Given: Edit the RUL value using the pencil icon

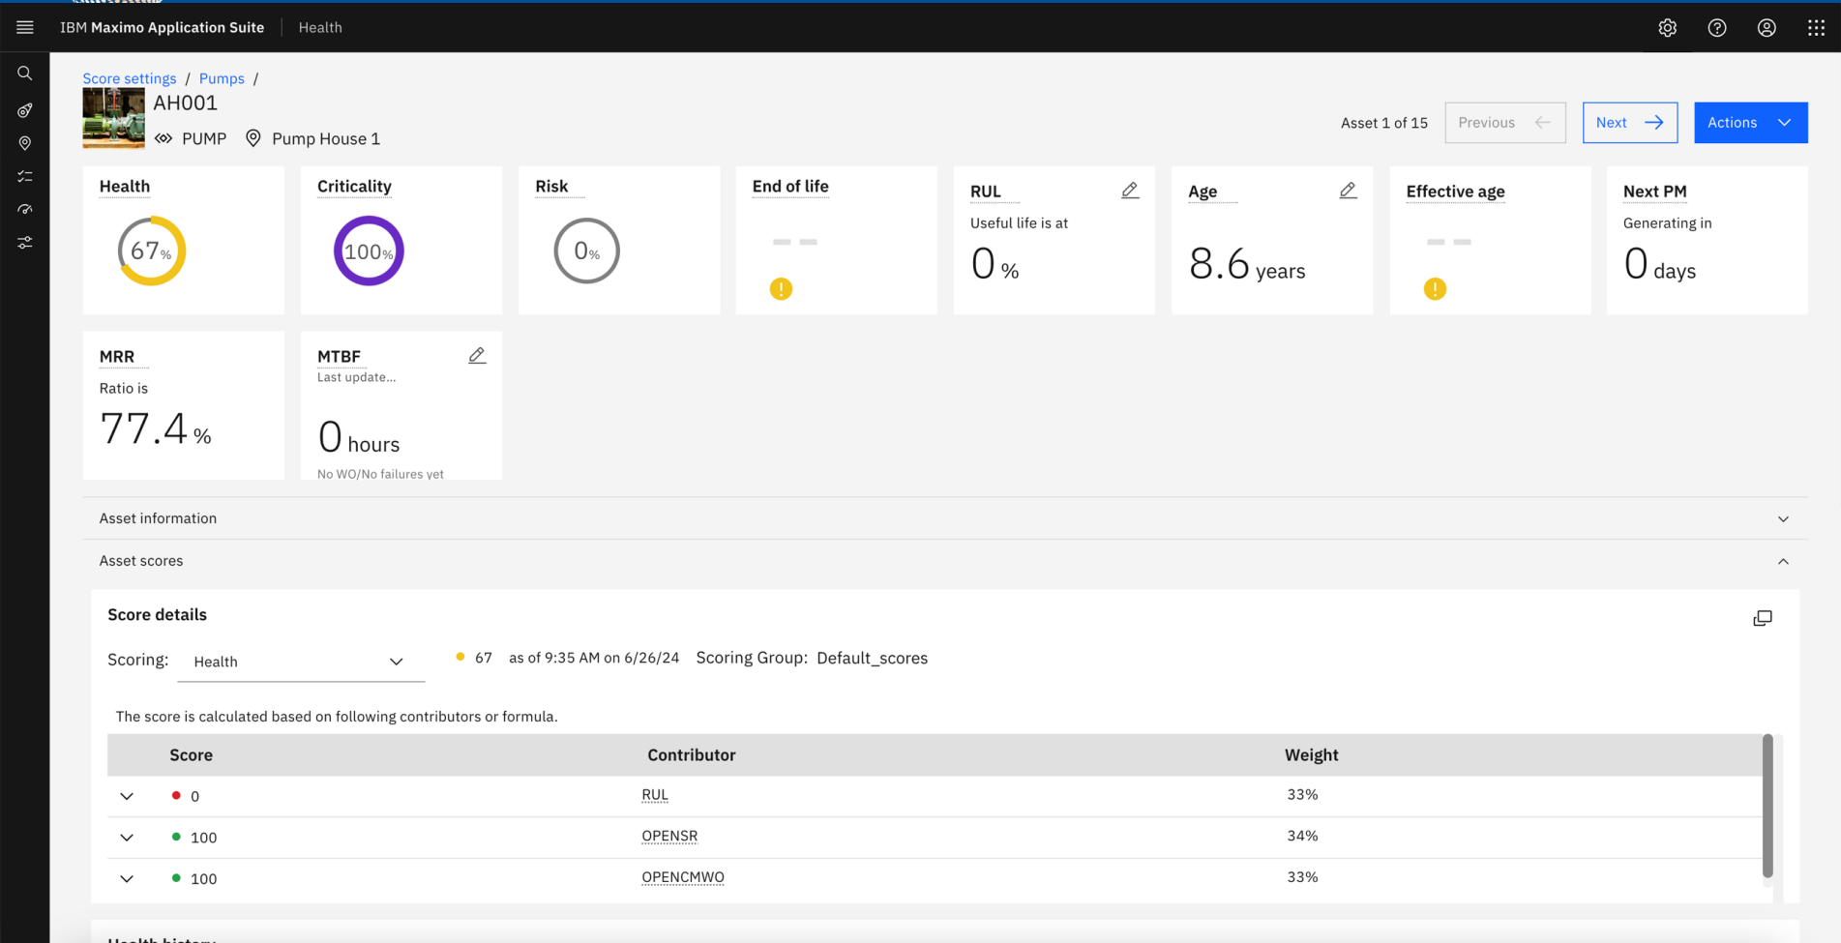Looking at the screenshot, I should [x=1129, y=191].
